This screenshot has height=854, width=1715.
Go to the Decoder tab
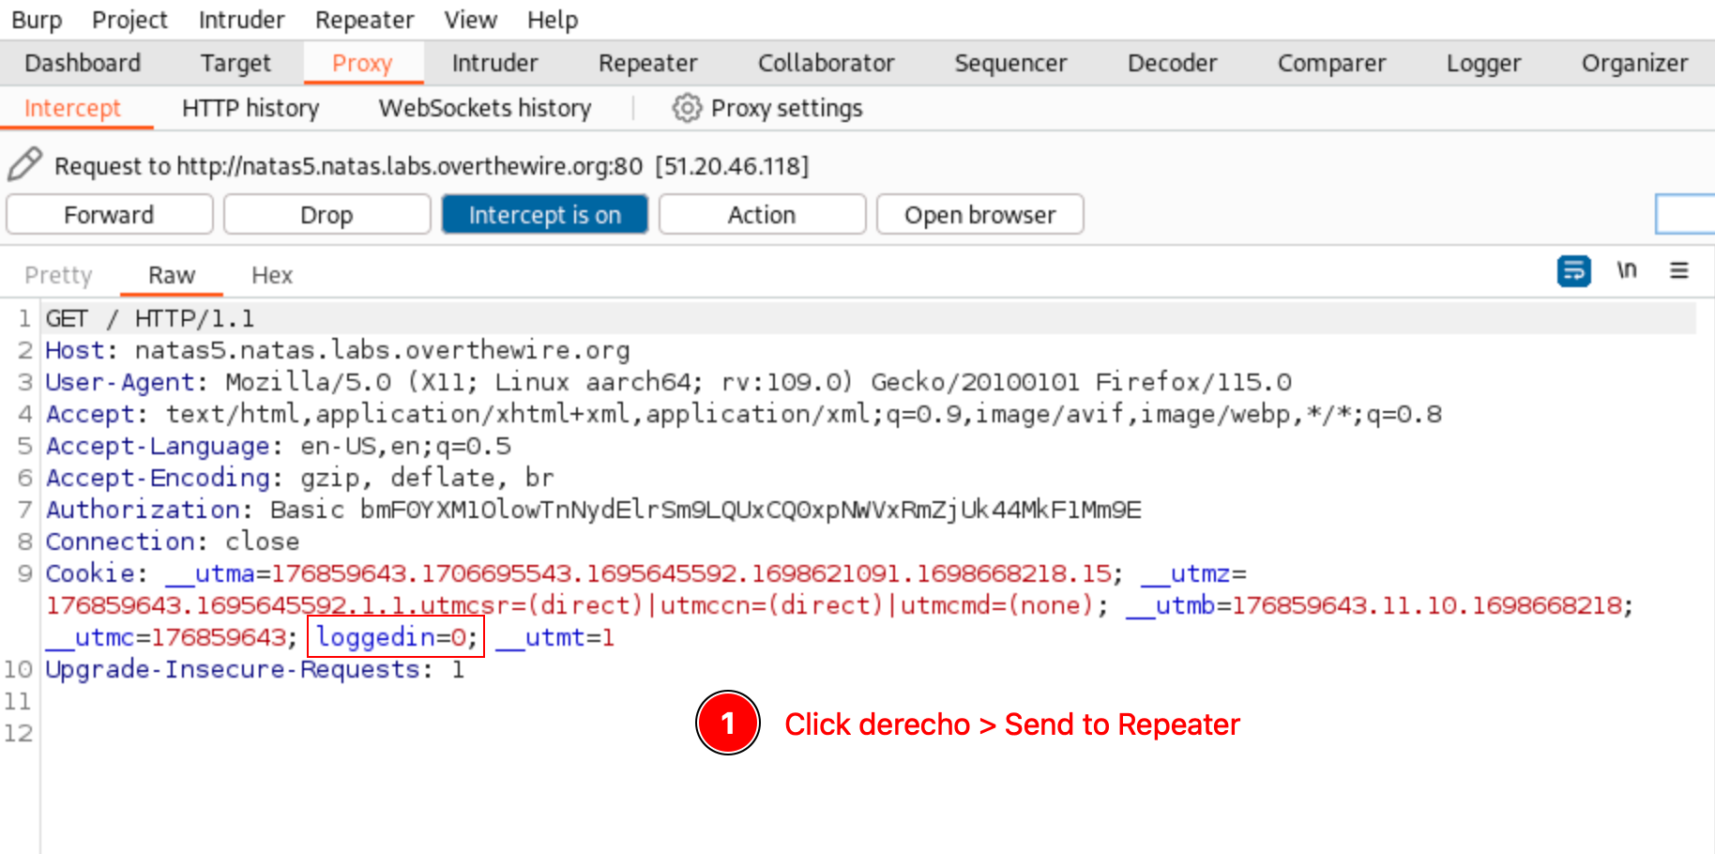(x=1172, y=63)
